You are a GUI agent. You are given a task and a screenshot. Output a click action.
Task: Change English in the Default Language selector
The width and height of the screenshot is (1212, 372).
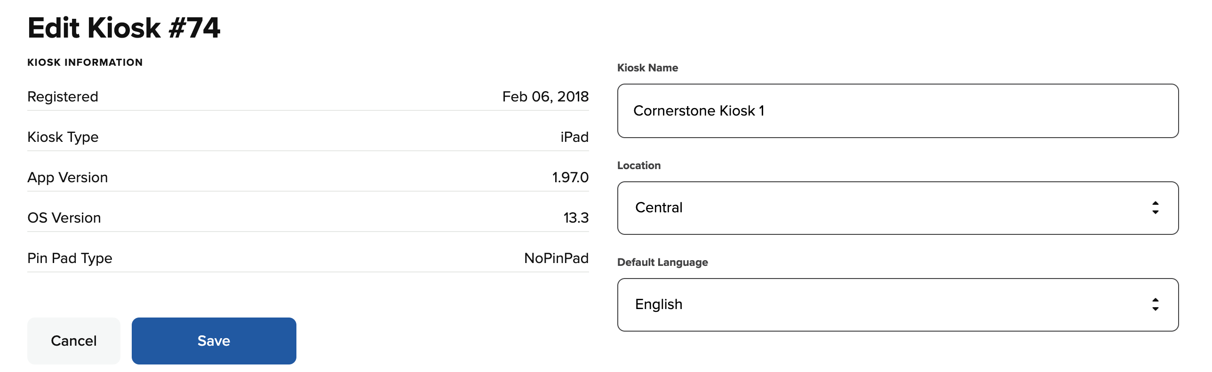pyautogui.click(x=659, y=304)
